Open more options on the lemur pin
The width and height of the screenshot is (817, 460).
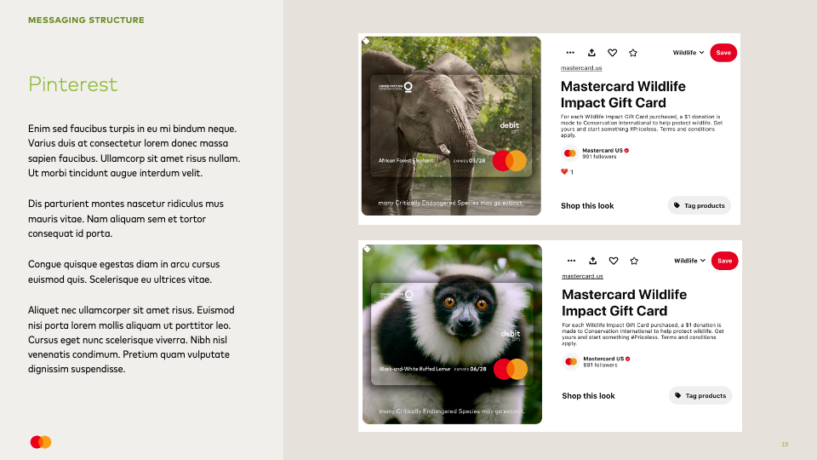(x=571, y=261)
